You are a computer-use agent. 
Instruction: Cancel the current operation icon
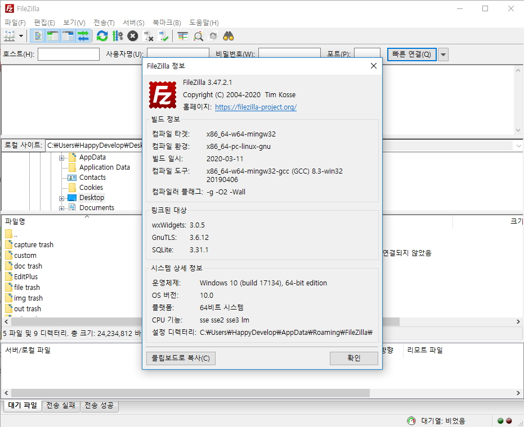coord(133,36)
